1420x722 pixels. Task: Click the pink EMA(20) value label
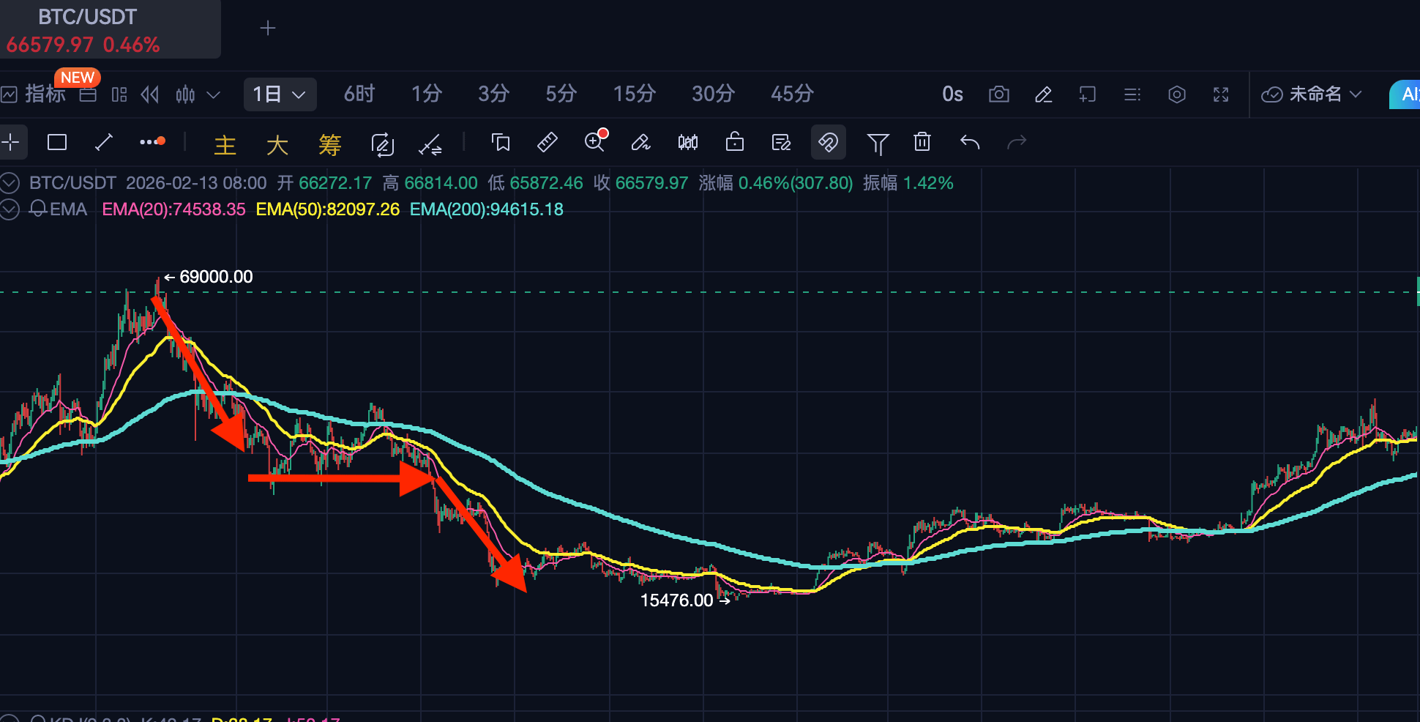click(173, 209)
